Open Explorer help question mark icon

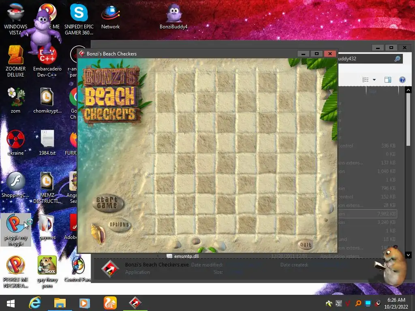402,80
